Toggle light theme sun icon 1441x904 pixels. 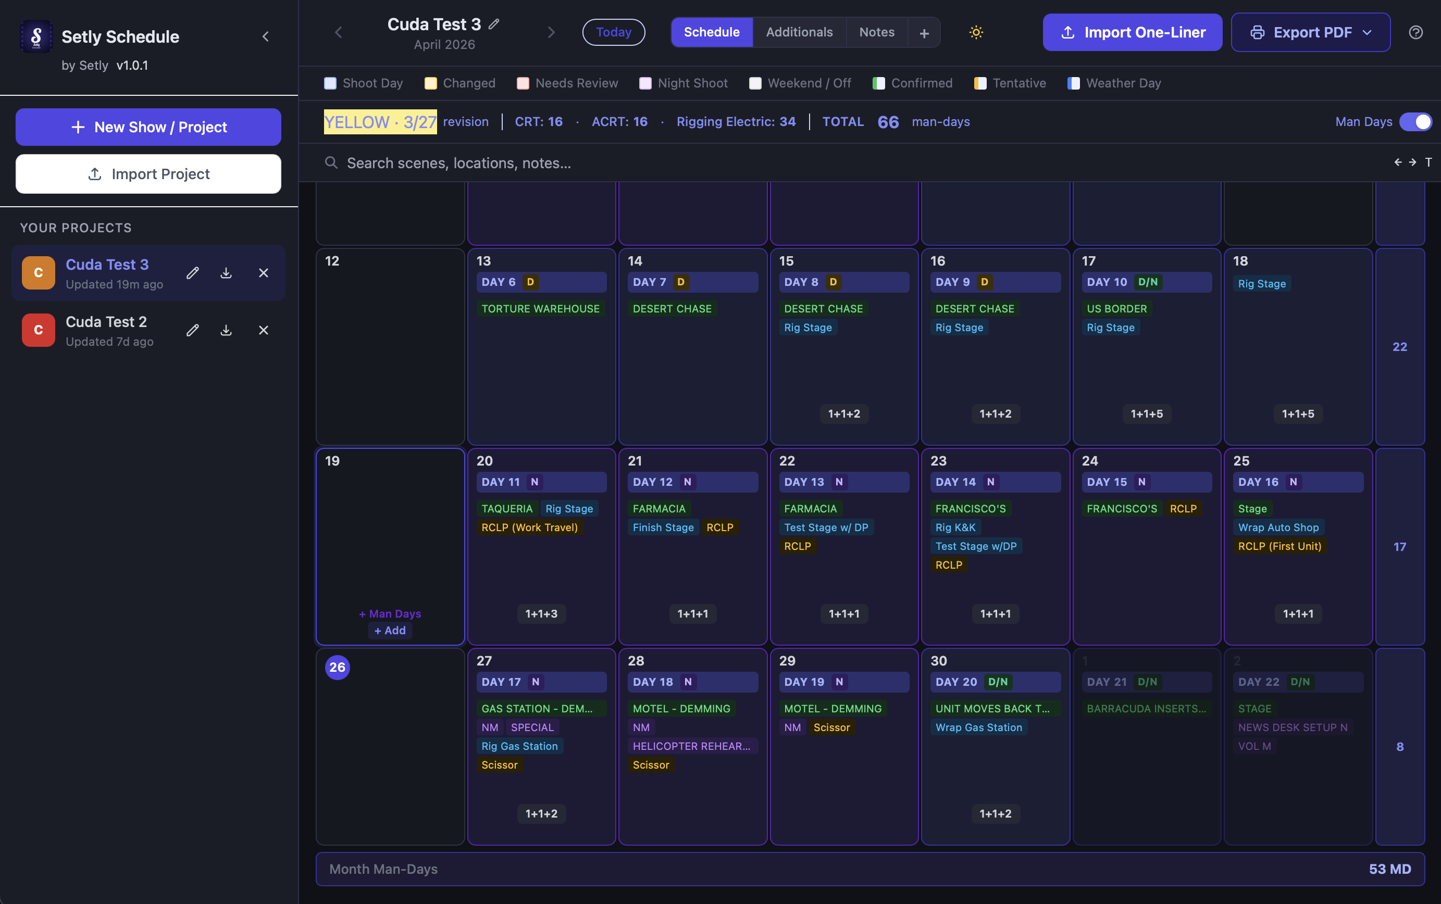976,32
